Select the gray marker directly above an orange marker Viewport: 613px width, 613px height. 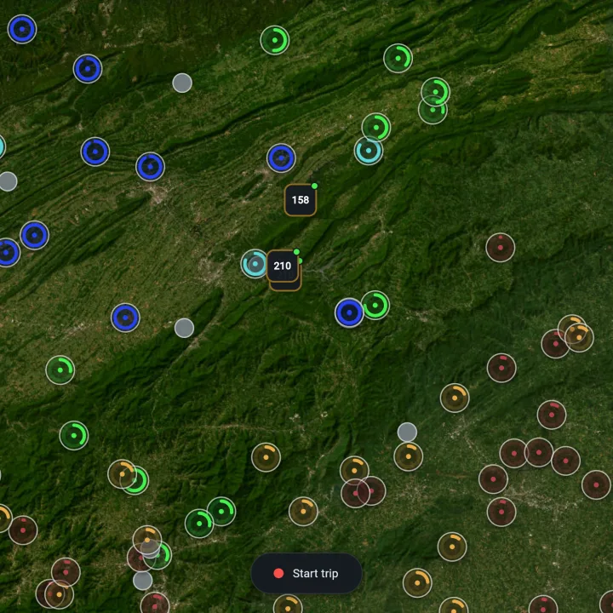click(x=407, y=433)
